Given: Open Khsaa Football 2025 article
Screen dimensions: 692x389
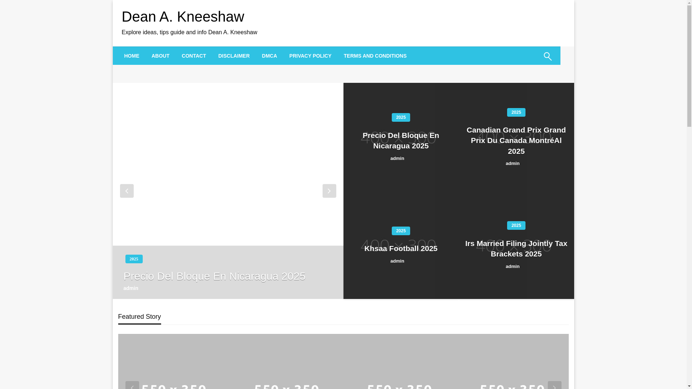Looking at the screenshot, I should pyautogui.click(x=401, y=249).
